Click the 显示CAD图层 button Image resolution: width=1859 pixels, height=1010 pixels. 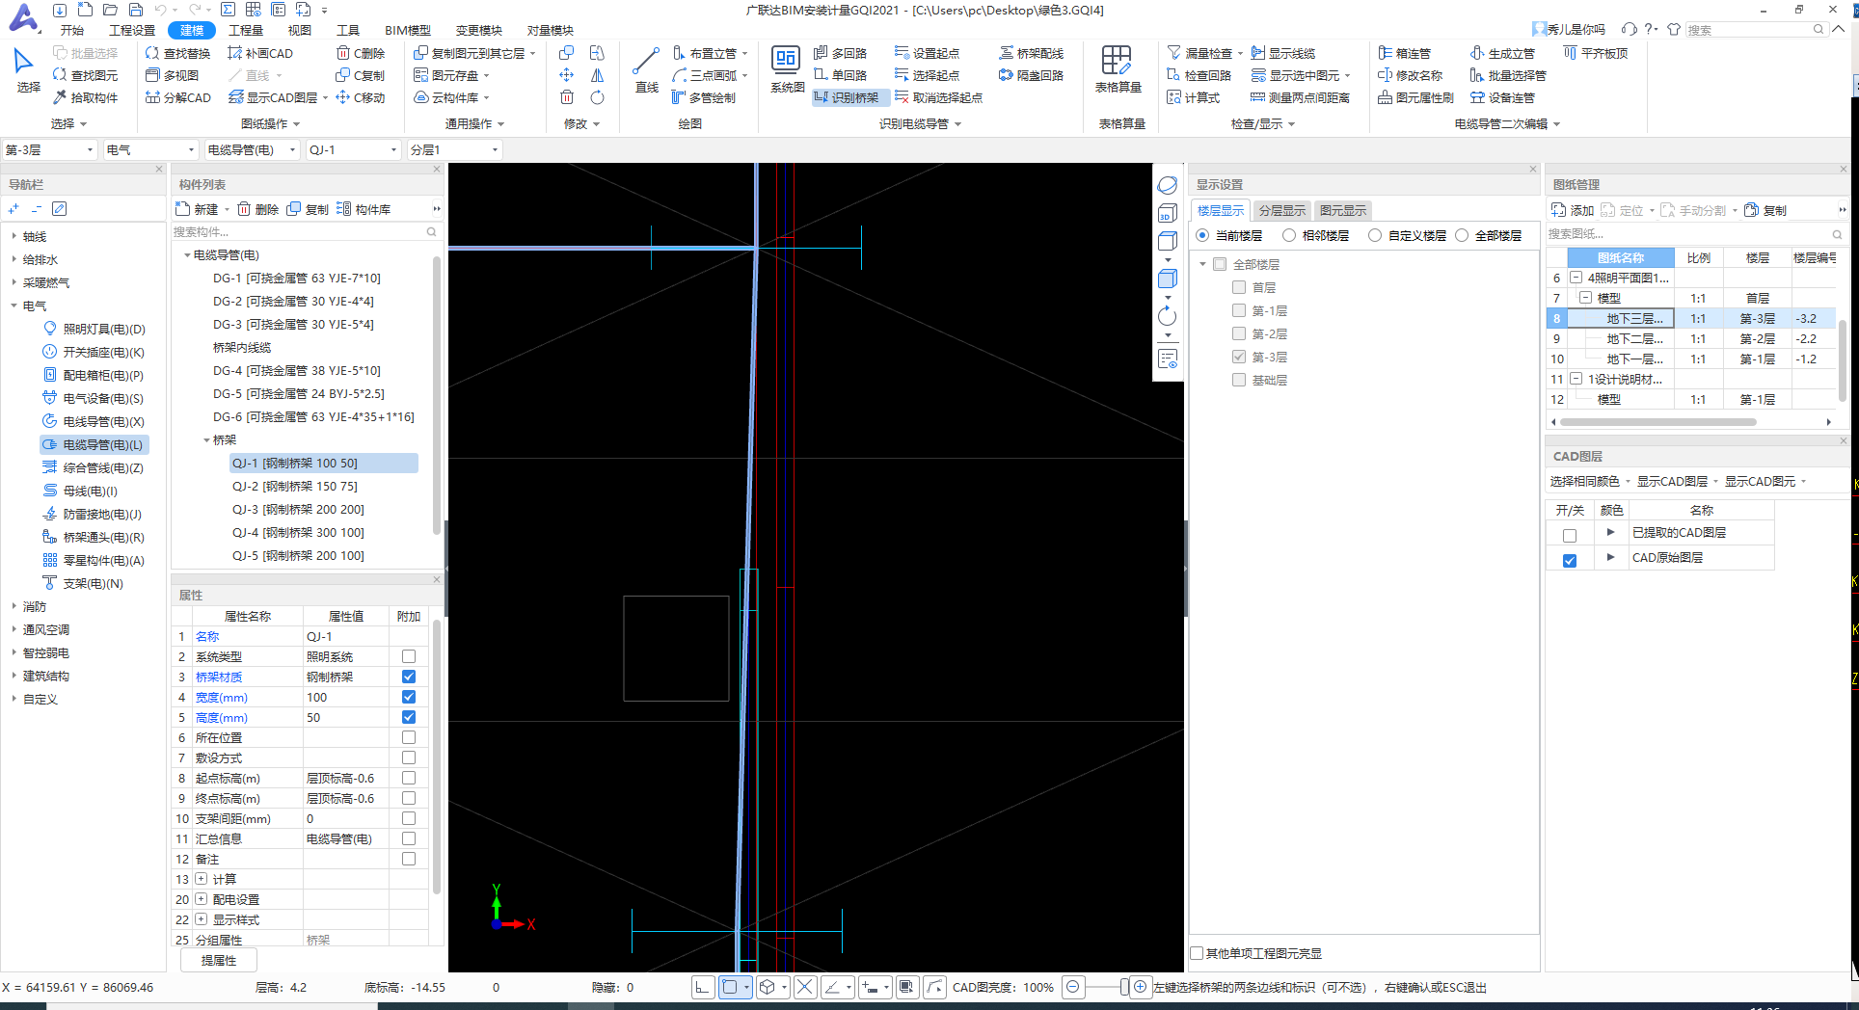click(x=1672, y=481)
